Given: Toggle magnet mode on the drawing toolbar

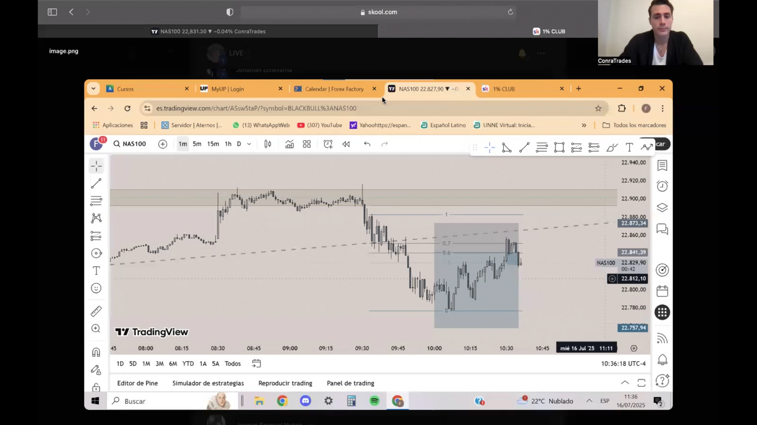Looking at the screenshot, I should 96,352.
